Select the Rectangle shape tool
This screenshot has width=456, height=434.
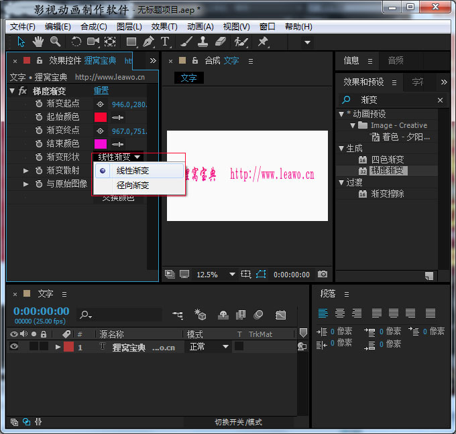[x=131, y=42]
